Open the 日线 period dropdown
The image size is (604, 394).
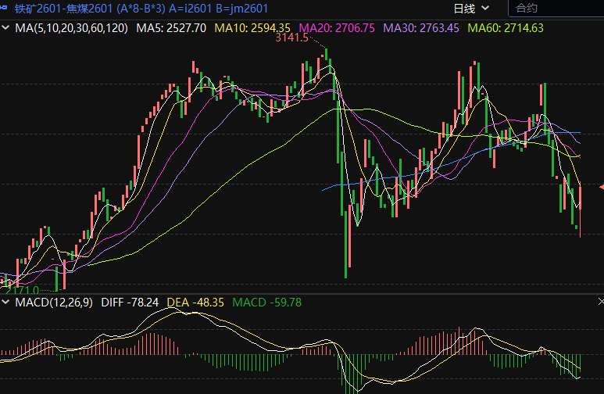472,9
